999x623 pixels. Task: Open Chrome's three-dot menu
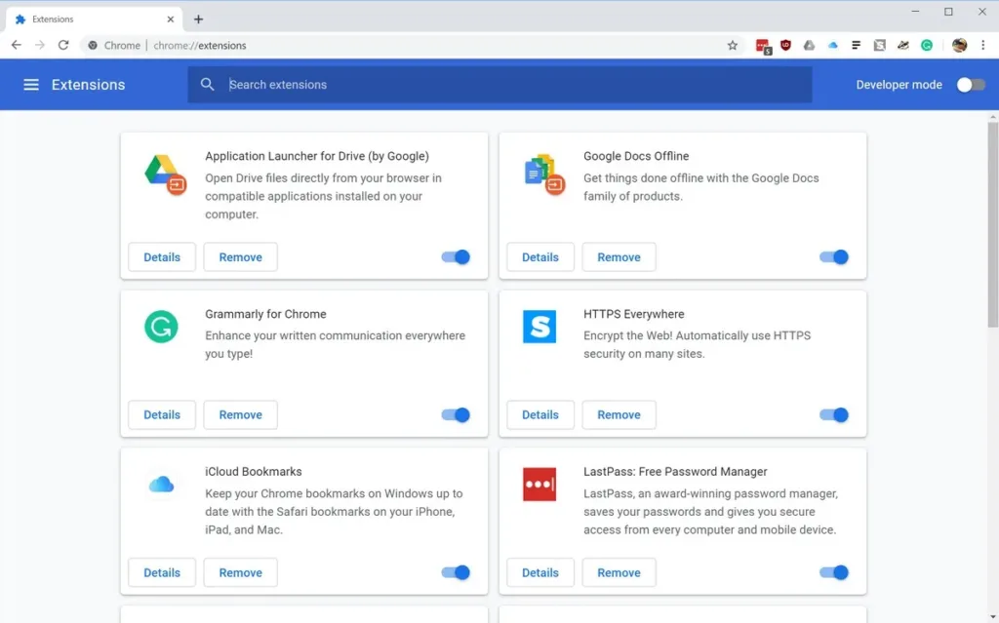pos(983,45)
